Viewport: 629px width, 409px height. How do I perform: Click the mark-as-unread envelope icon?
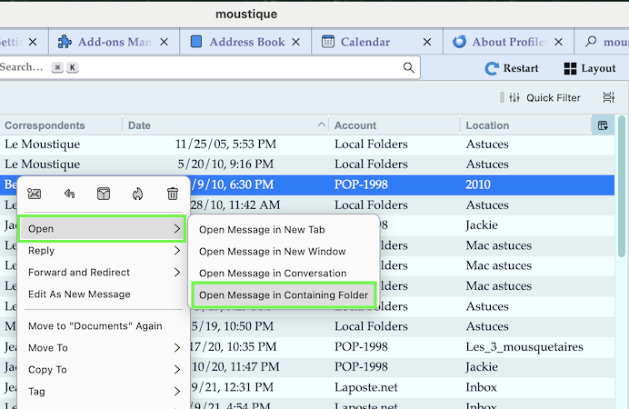point(35,194)
